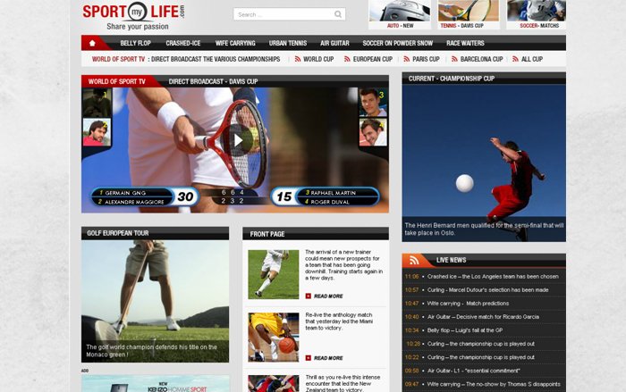Viewport: 626px width, 392px height.
Task: Open the Auto - New header thumbnail
Action: click(x=397, y=13)
